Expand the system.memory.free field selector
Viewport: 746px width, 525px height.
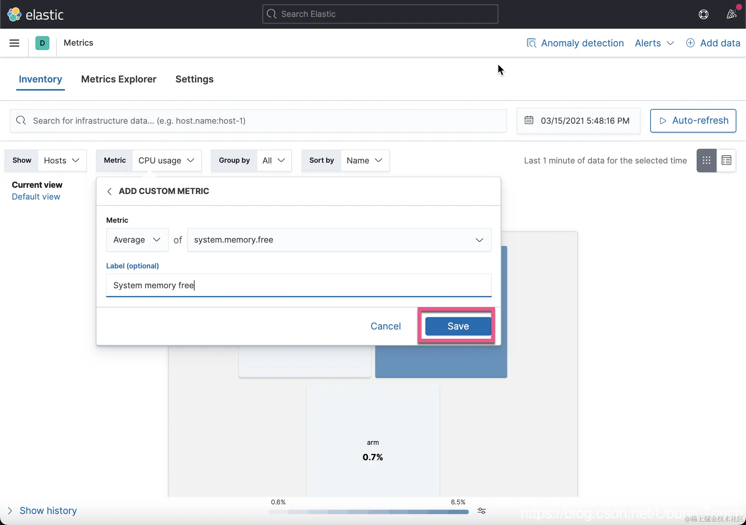pos(339,240)
